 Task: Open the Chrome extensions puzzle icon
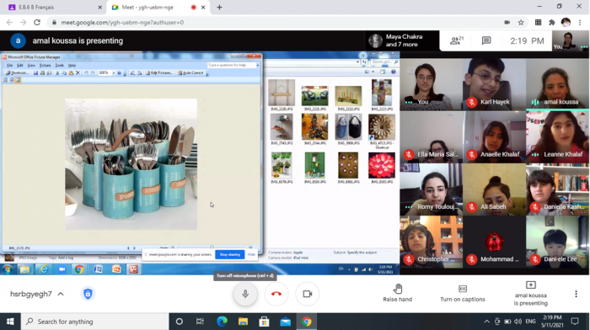[x=552, y=23]
